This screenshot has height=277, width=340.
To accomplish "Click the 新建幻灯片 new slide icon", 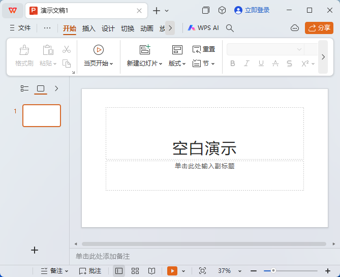I will 145,49.
